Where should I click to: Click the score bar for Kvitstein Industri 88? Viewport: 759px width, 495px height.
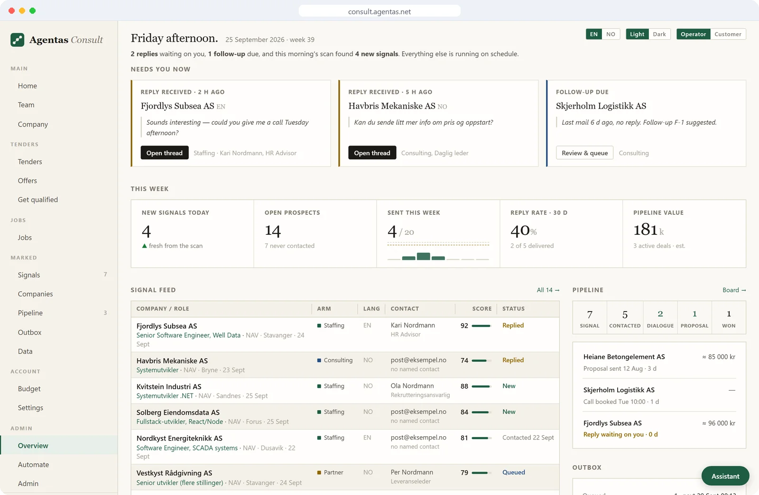(x=481, y=386)
